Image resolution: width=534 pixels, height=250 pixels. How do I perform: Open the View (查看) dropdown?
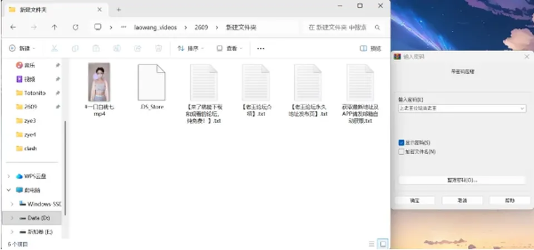(x=230, y=48)
